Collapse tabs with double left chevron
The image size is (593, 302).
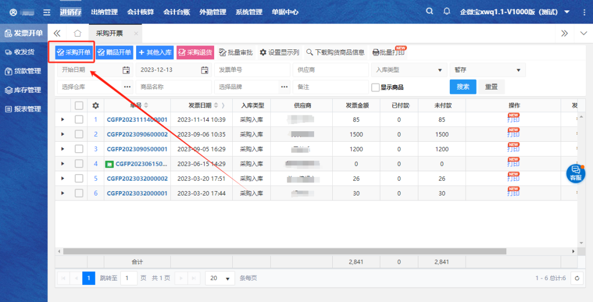[x=57, y=33]
